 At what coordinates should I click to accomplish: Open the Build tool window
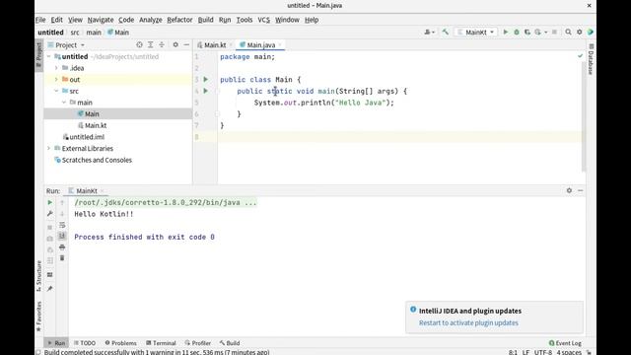pyautogui.click(x=230, y=343)
